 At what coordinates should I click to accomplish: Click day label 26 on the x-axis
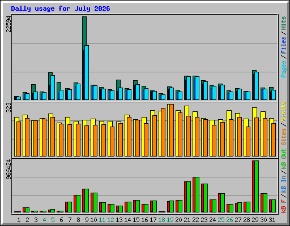point(229,220)
